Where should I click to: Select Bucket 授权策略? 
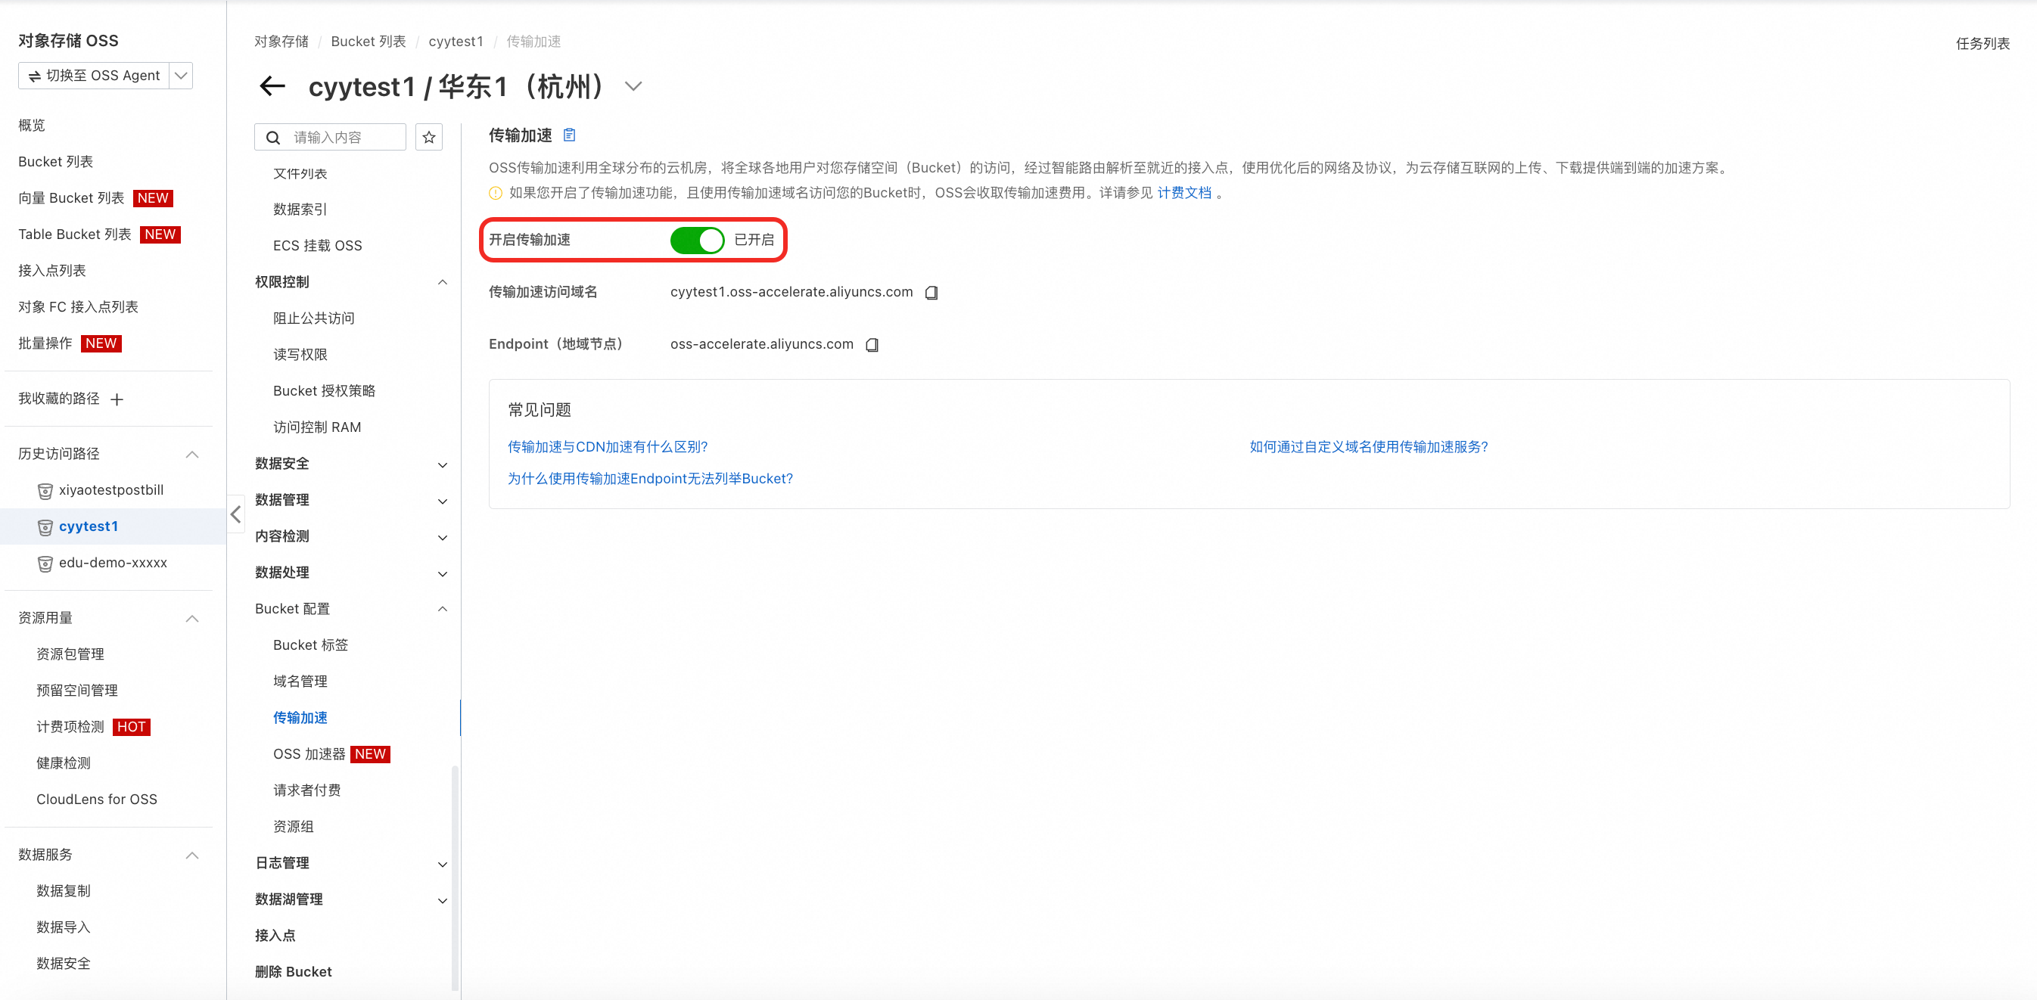(x=324, y=390)
